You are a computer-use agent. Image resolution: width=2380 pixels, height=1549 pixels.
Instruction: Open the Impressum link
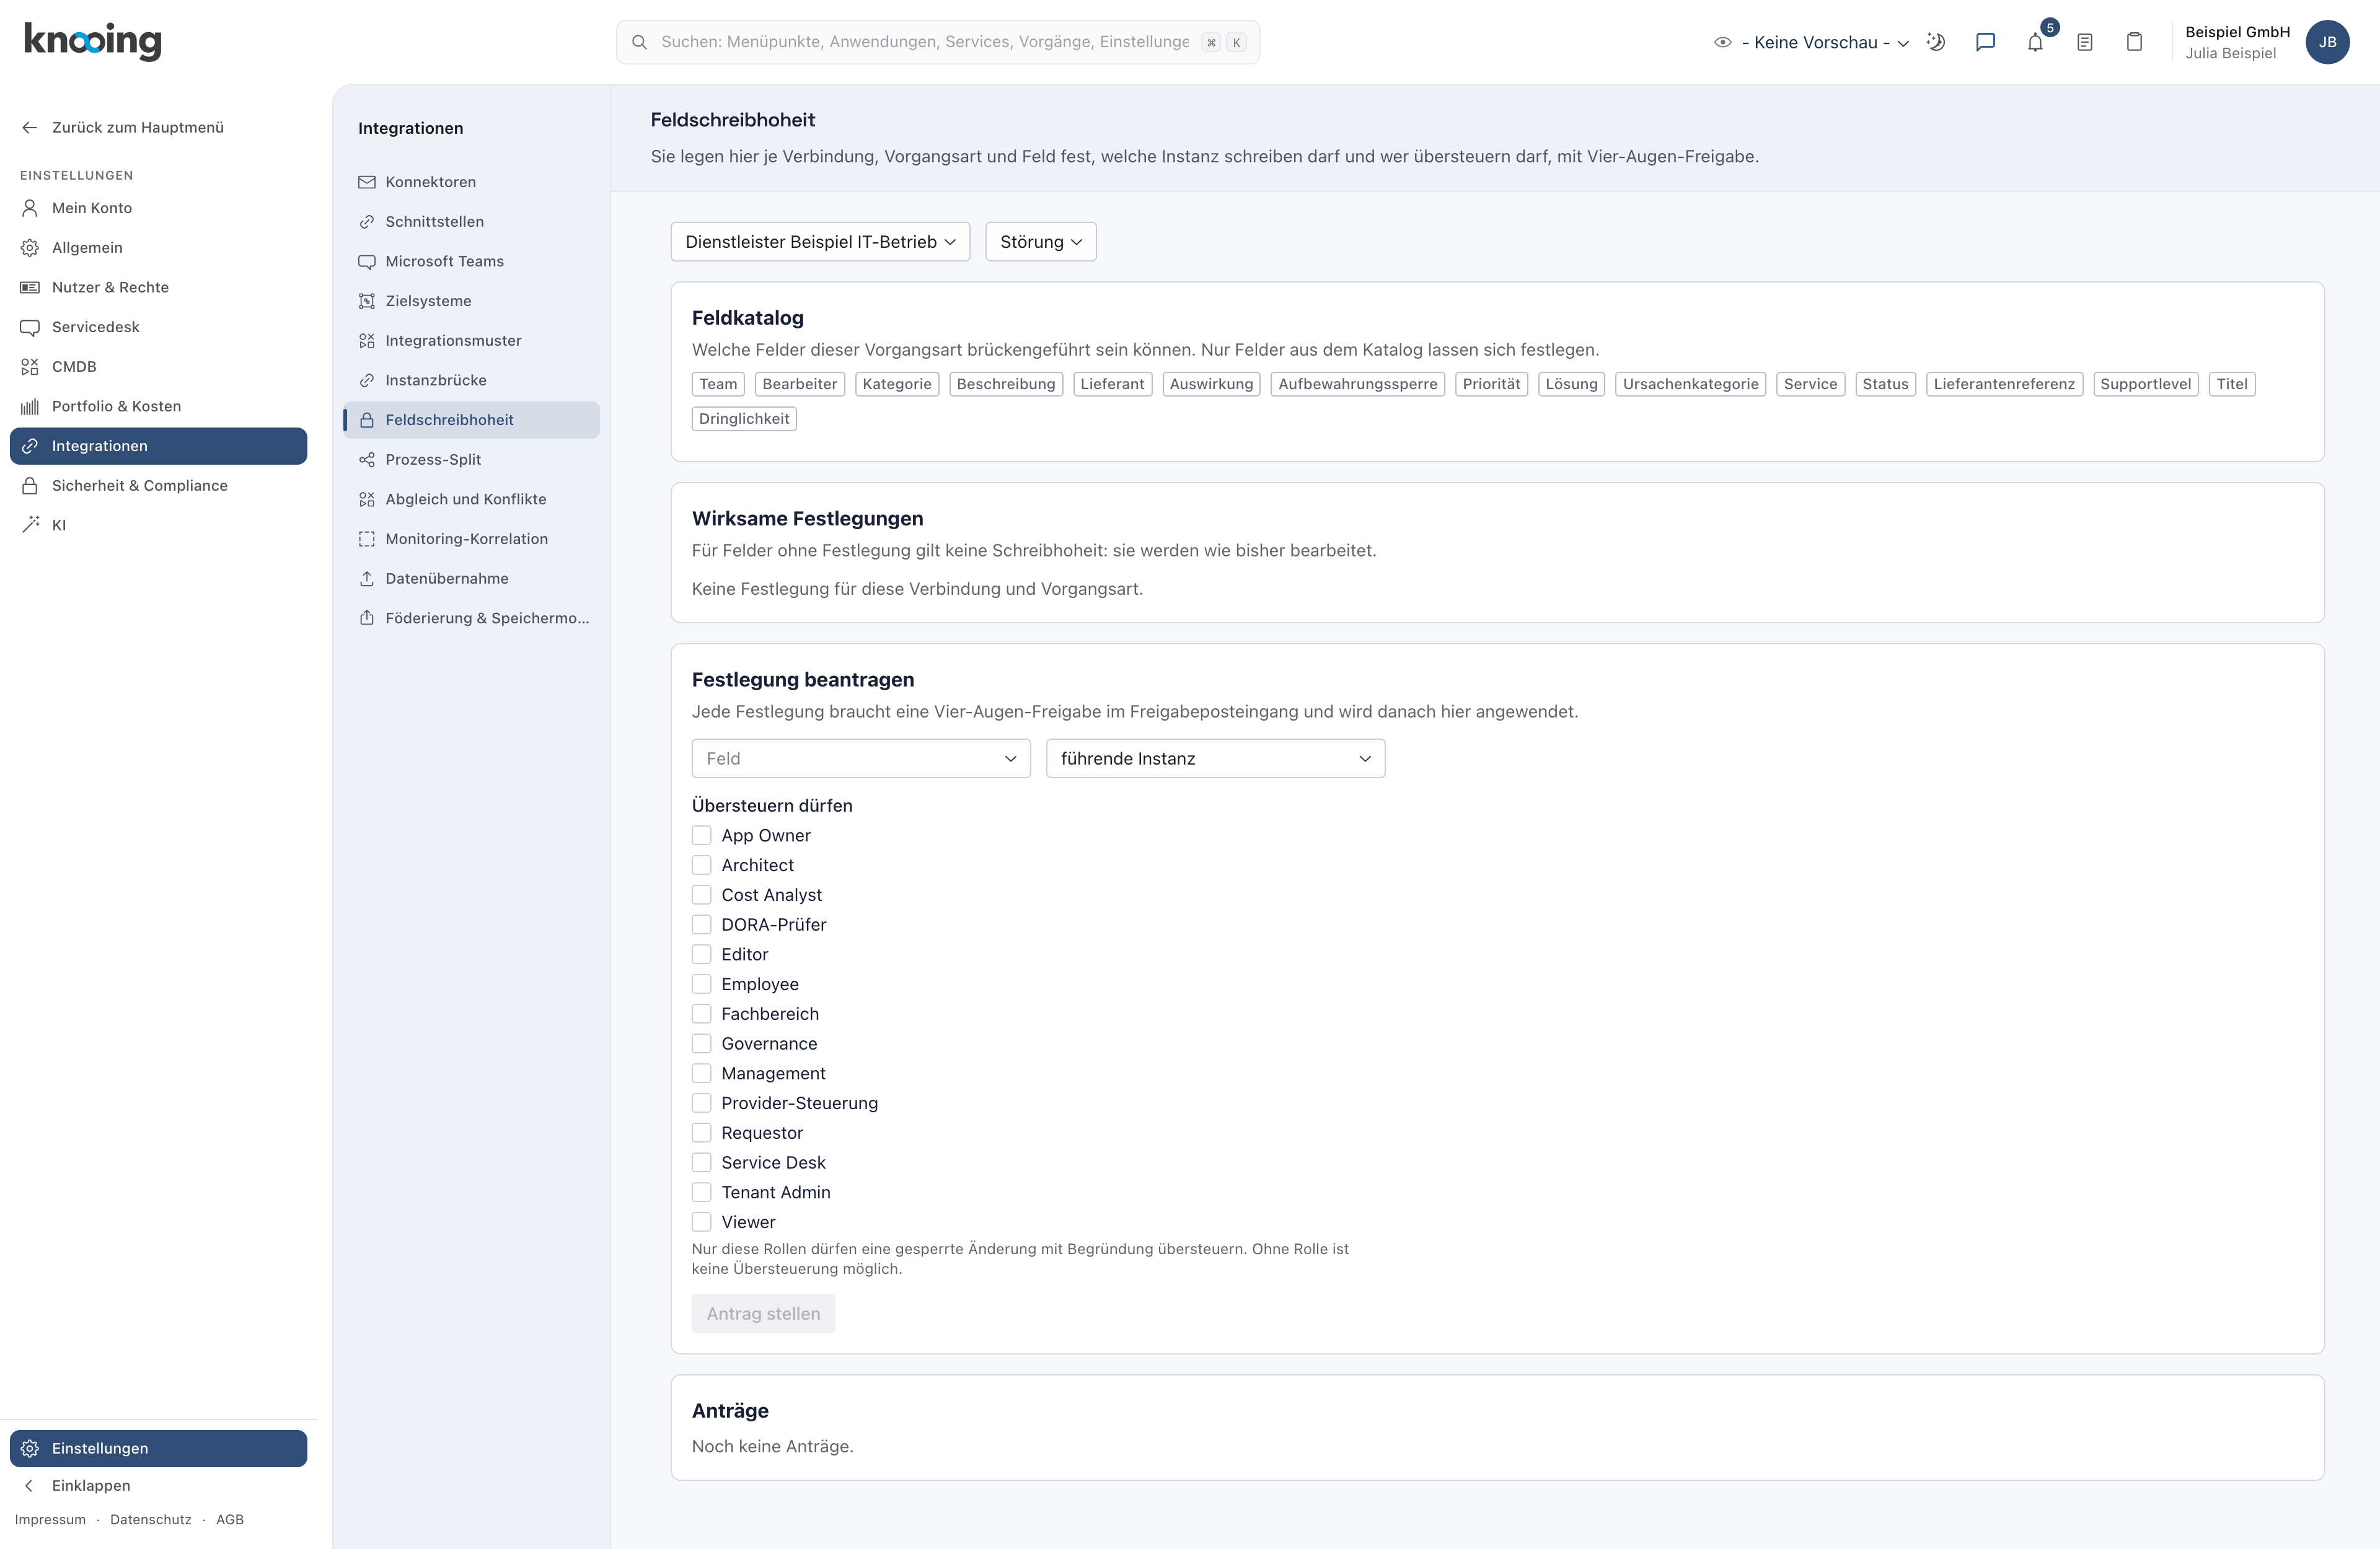coord(50,1520)
